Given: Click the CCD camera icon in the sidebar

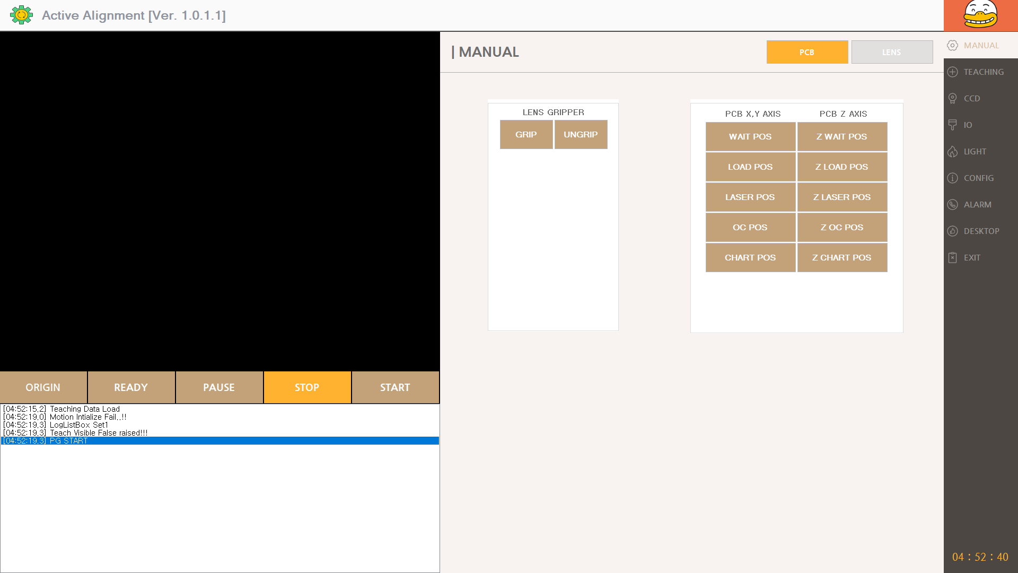Looking at the screenshot, I should [953, 99].
